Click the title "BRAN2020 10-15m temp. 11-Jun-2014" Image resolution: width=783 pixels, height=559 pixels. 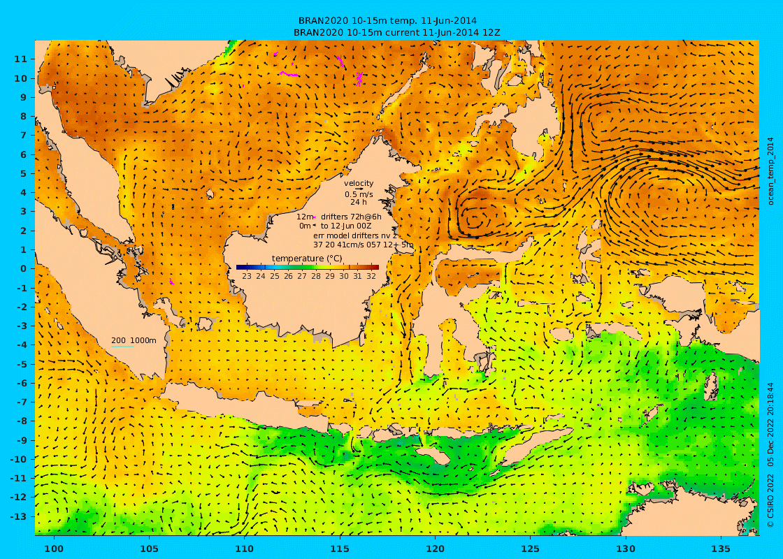click(387, 21)
